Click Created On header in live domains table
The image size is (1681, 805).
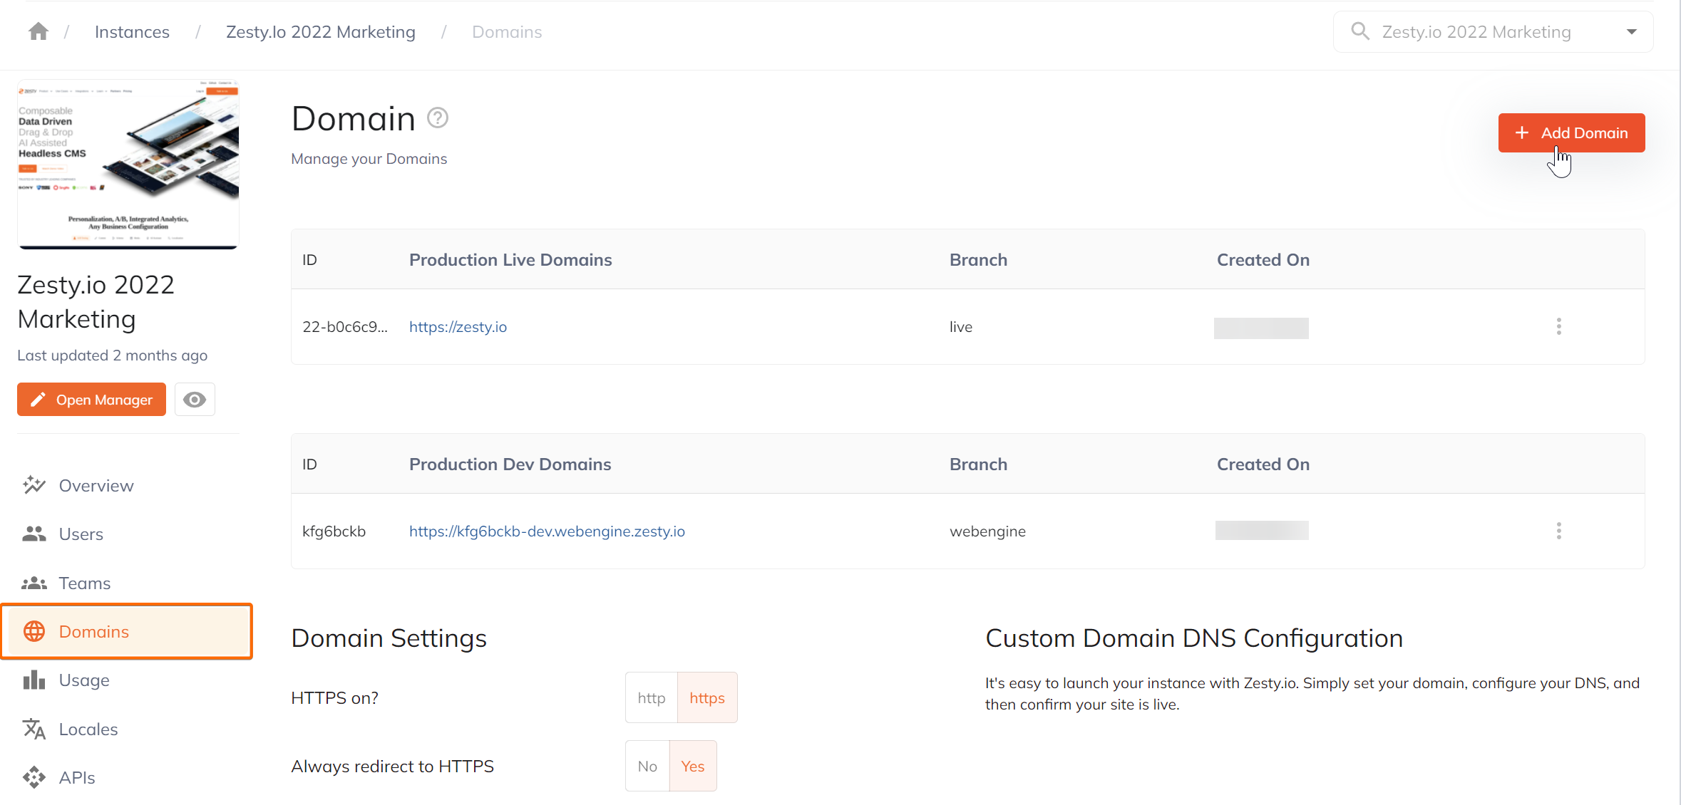pyautogui.click(x=1263, y=259)
